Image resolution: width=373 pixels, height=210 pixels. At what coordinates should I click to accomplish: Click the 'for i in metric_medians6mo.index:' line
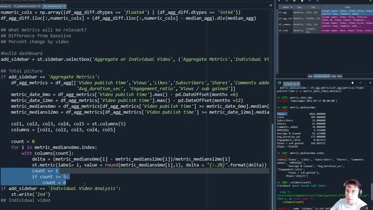[54, 148]
